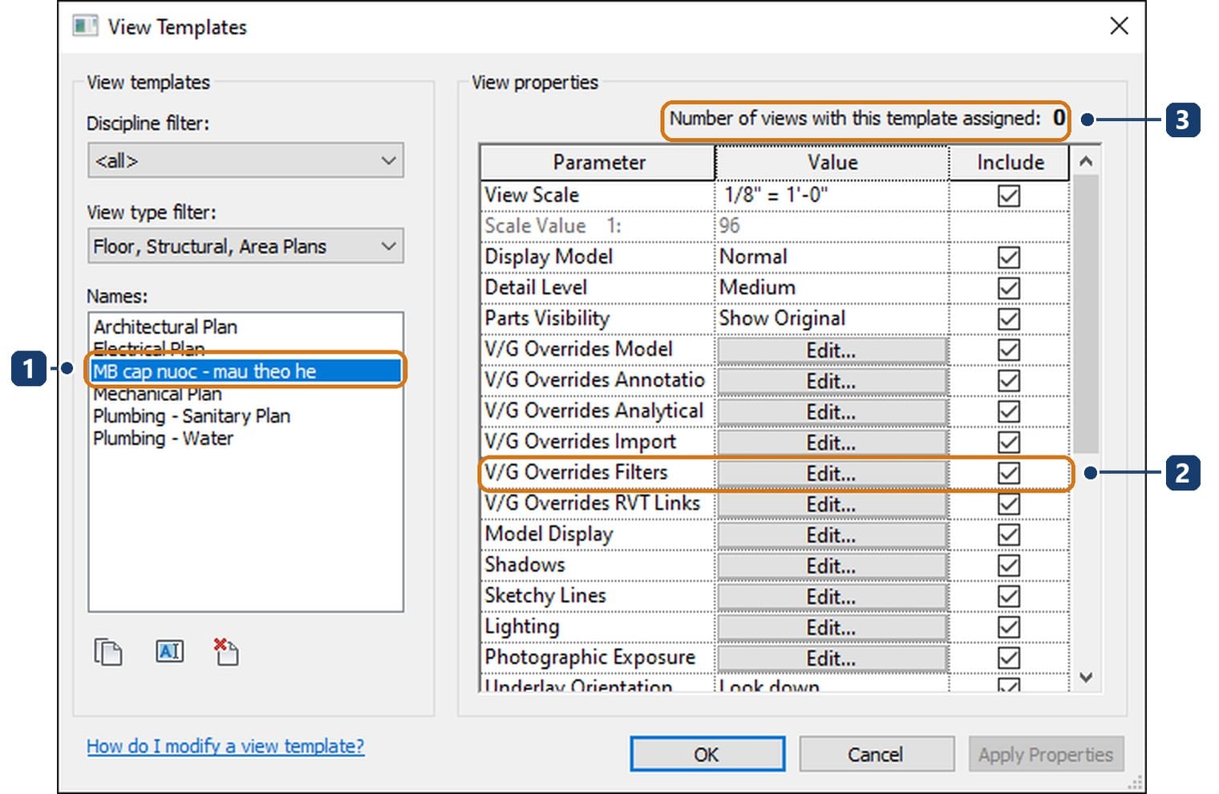The width and height of the screenshot is (1219, 794).
Task: Click the Duplicate view template icon
Action: pyautogui.click(x=108, y=651)
